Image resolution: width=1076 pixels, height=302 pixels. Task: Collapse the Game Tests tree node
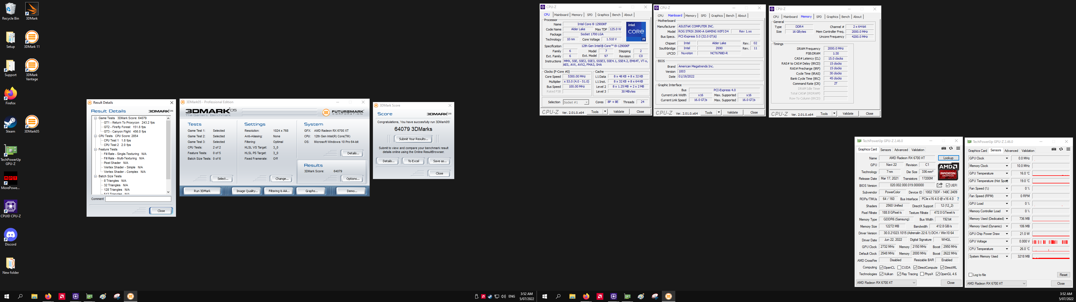96,118
